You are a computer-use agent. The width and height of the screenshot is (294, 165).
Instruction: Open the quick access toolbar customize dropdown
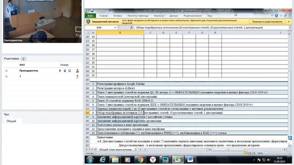tap(109, 11)
